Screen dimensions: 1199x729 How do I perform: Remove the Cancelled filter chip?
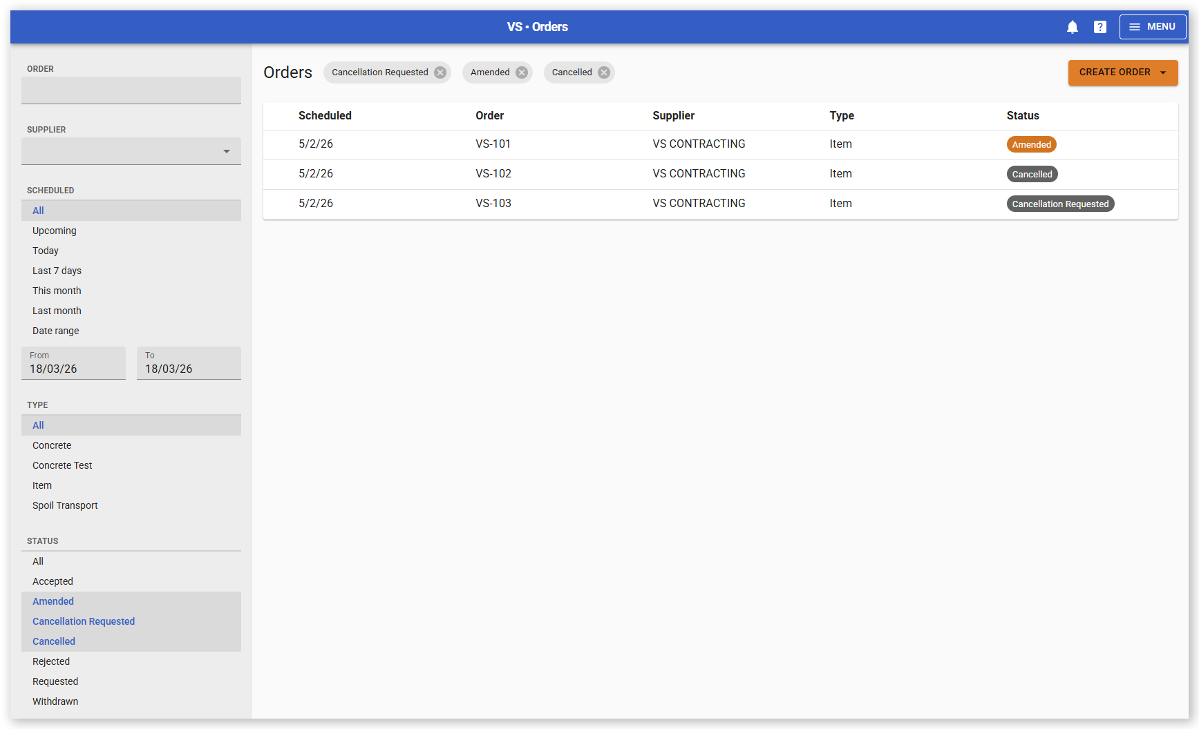tap(604, 72)
